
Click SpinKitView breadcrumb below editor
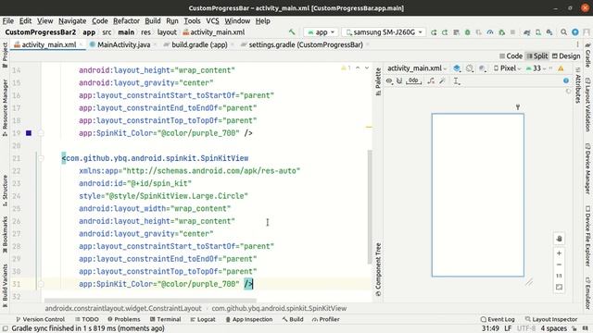279,308
